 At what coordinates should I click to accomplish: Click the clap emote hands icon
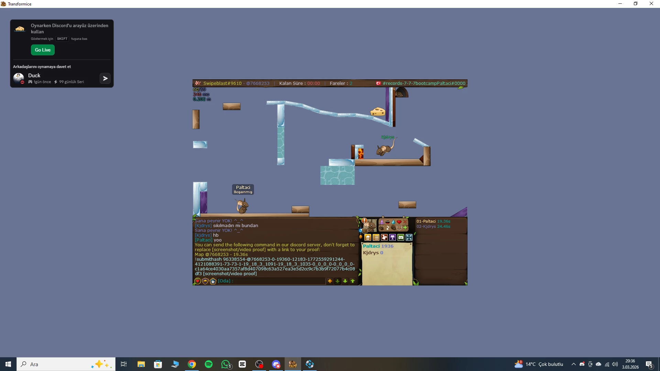pyautogui.click(x=382, y=228)
